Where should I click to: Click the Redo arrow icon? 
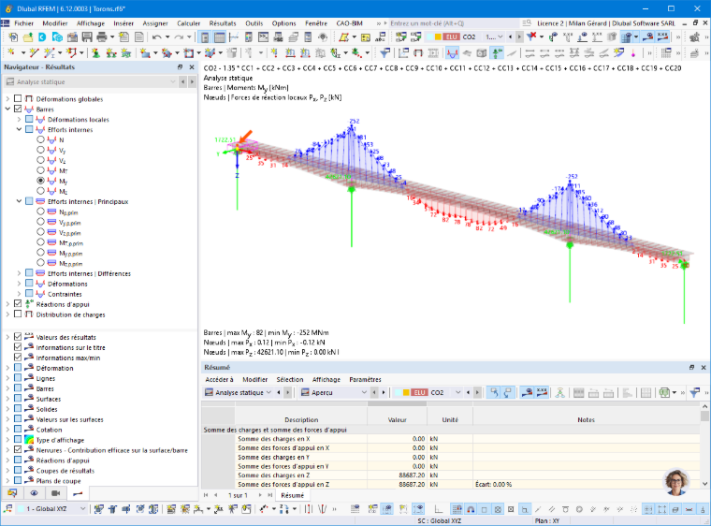[179, 37]
